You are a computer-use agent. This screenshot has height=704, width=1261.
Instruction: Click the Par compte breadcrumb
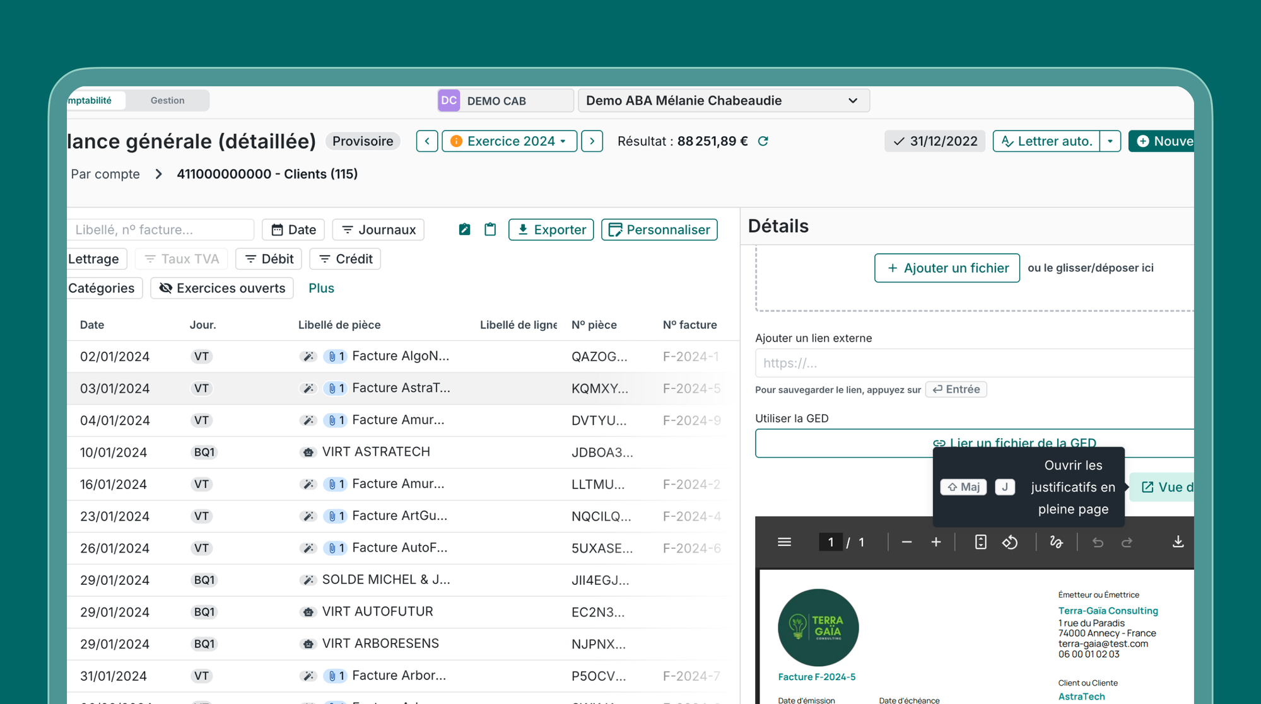(x=105, y=174)
